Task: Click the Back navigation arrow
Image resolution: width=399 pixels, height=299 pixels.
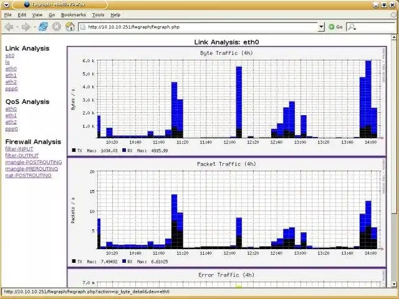Action: coord(9,27)
